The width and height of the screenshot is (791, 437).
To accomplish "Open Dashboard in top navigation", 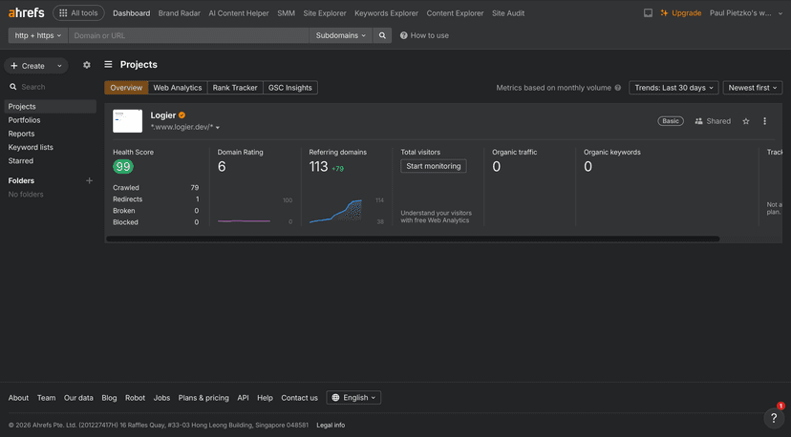I will (131, 13).
